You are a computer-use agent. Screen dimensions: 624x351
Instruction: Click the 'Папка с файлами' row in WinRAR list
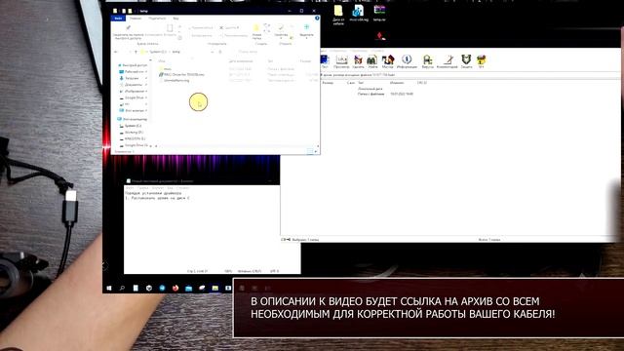point(385,94)
